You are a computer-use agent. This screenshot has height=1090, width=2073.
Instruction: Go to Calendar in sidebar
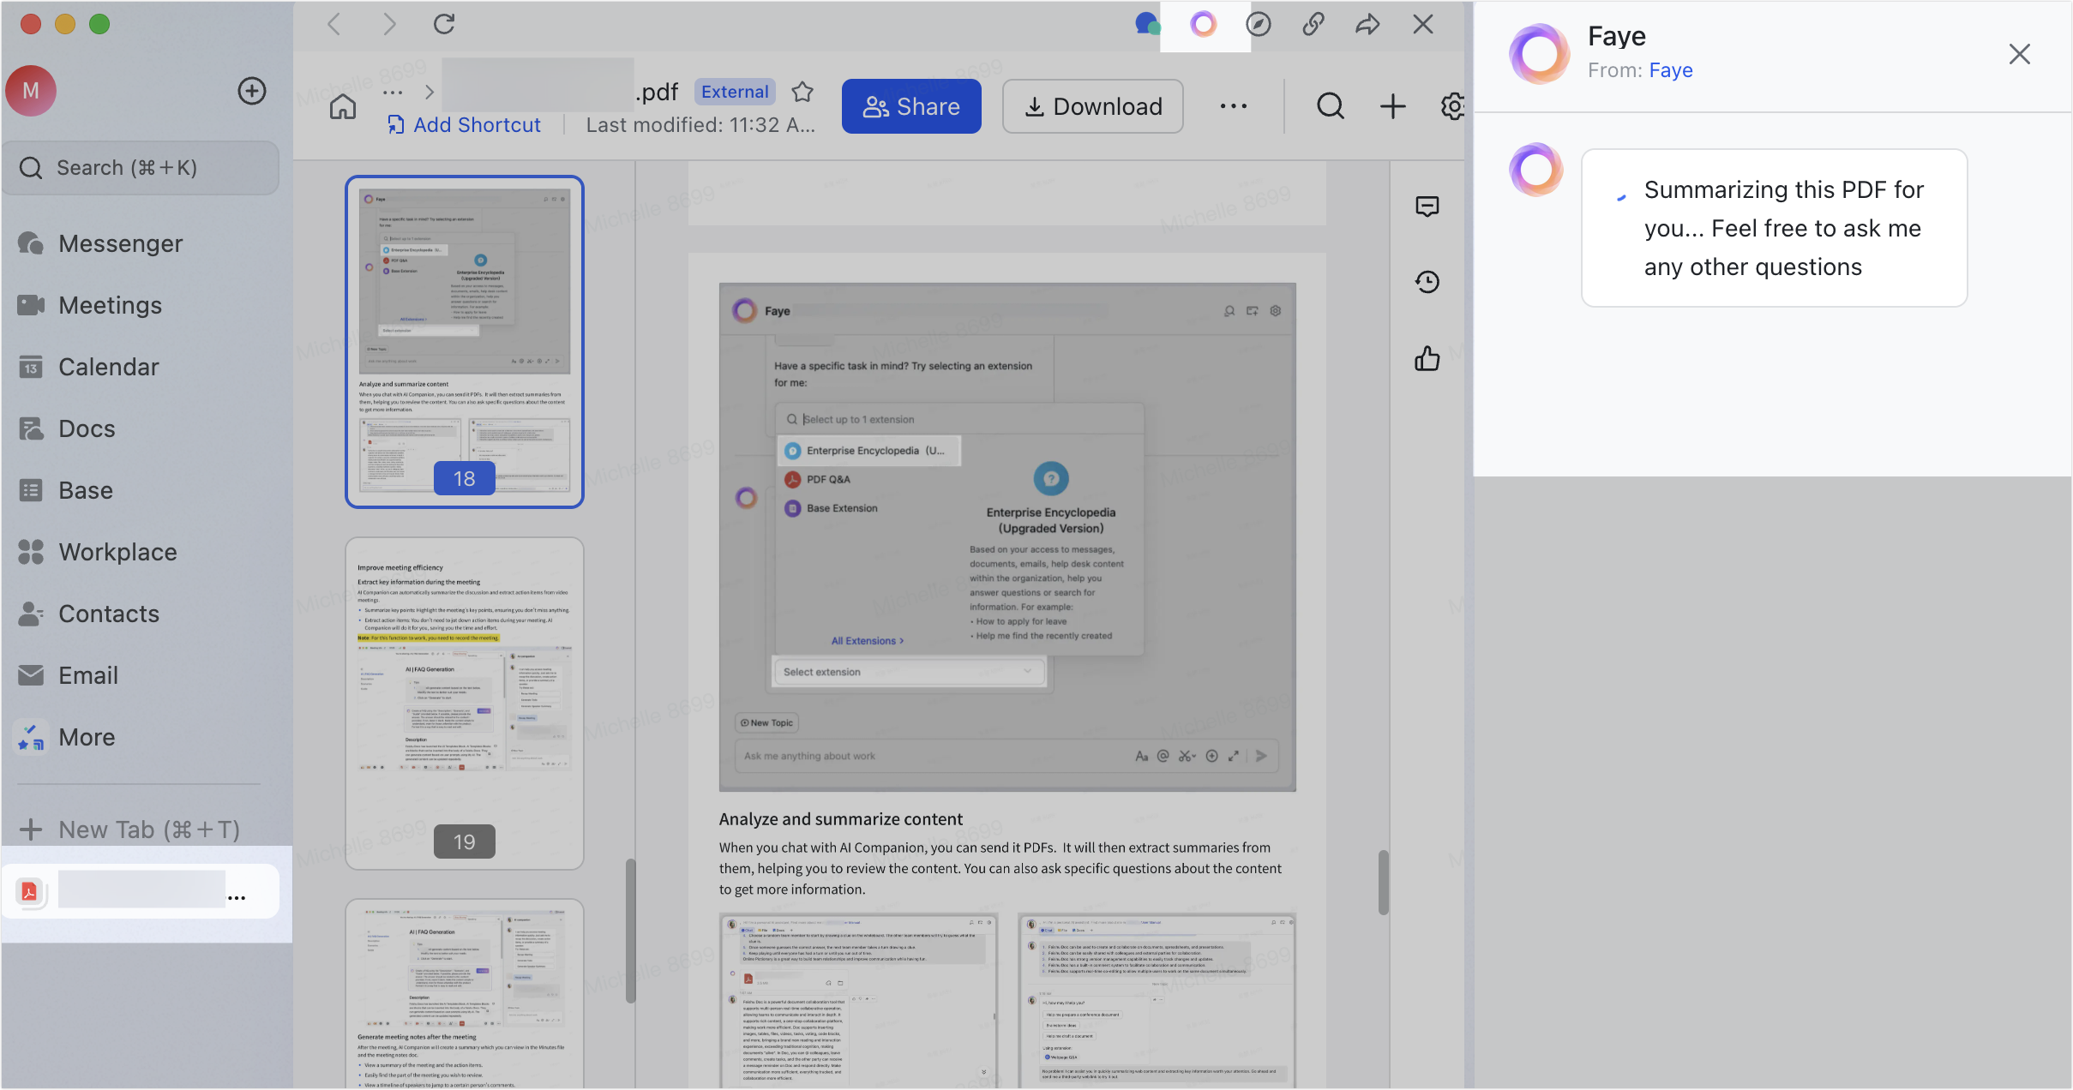click(108, 368)
